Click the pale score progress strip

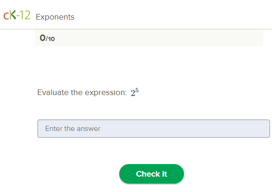tap(149, 38)
